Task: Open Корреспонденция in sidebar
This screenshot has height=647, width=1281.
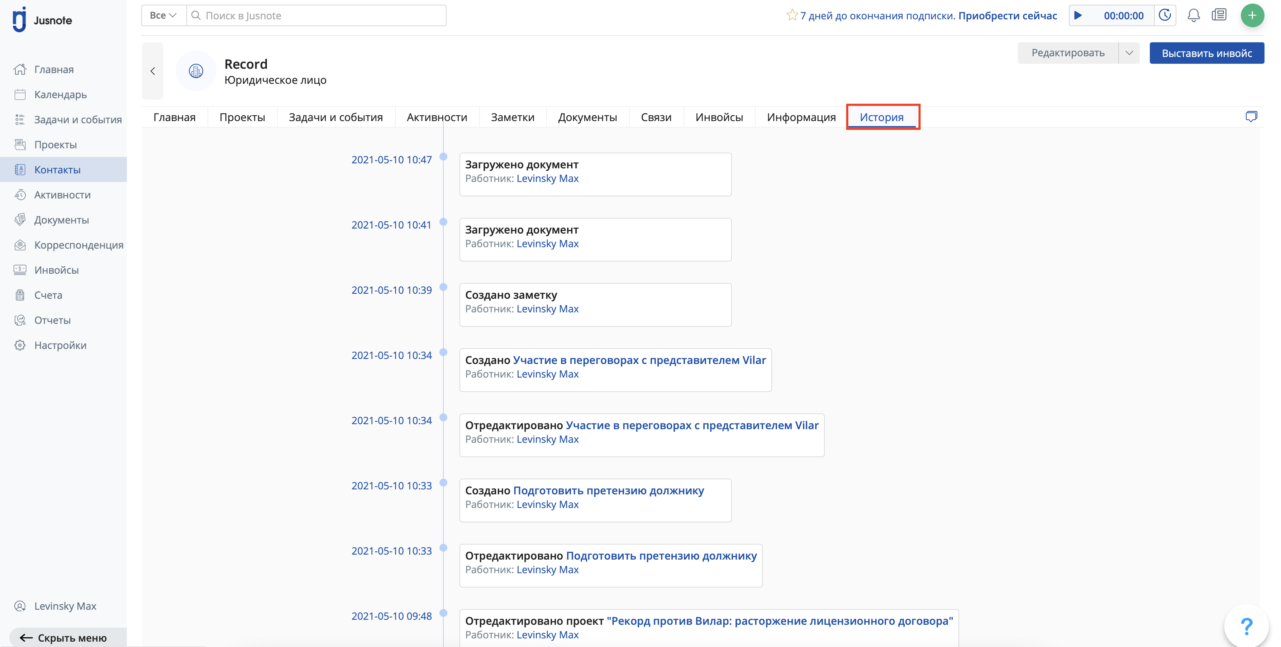Action: [x=78, y=245]
